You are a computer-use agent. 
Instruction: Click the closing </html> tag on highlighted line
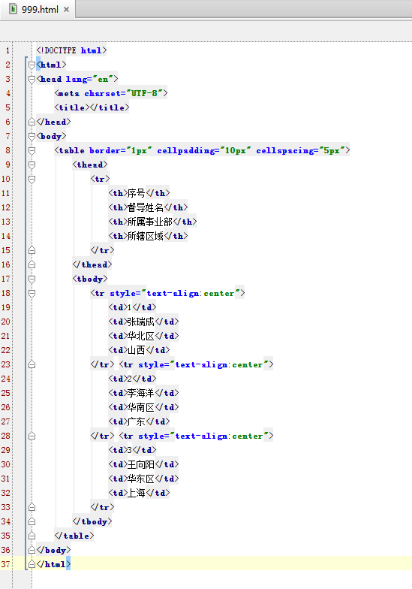(53, 565)
